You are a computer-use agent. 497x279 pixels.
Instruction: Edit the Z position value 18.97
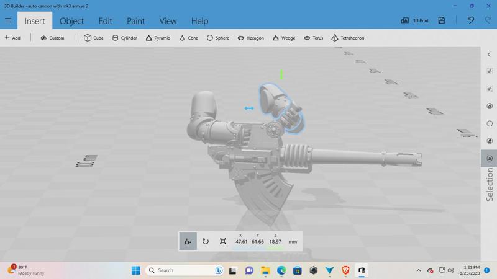coord(275,242)
